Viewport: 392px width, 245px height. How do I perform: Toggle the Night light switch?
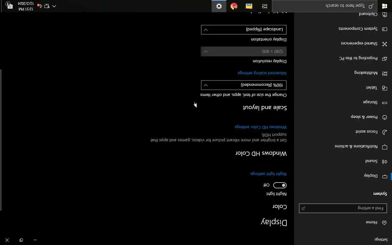tap(280, 185)
